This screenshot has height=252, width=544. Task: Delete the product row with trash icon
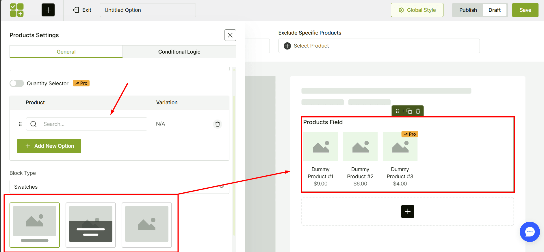coord(218,124)
